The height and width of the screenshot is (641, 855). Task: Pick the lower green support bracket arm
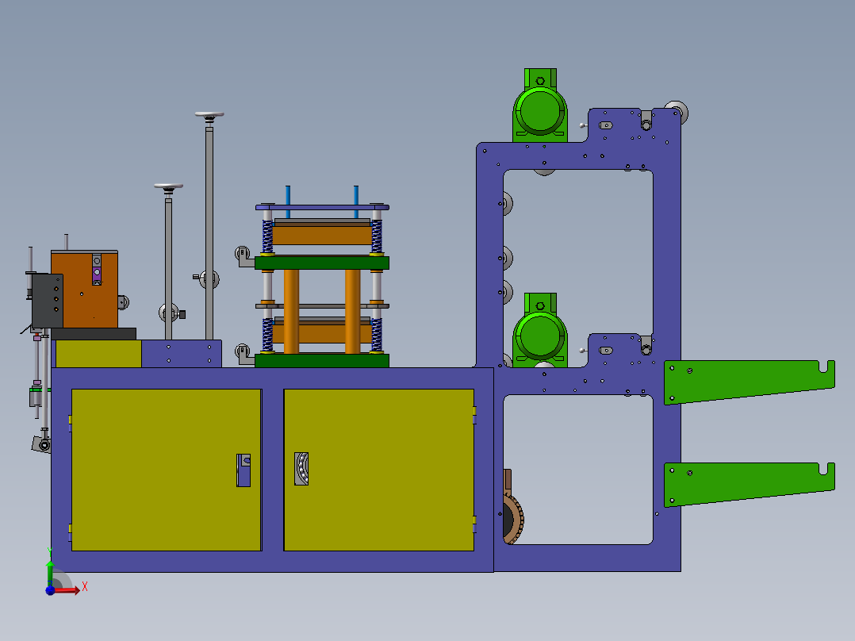click(x=750, y=485)
